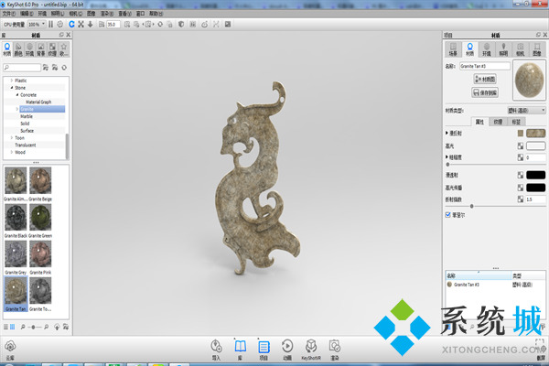The image size is (549, 366).
Task: Select the Granite Black material thumbnail
Action: pos(14,220)
